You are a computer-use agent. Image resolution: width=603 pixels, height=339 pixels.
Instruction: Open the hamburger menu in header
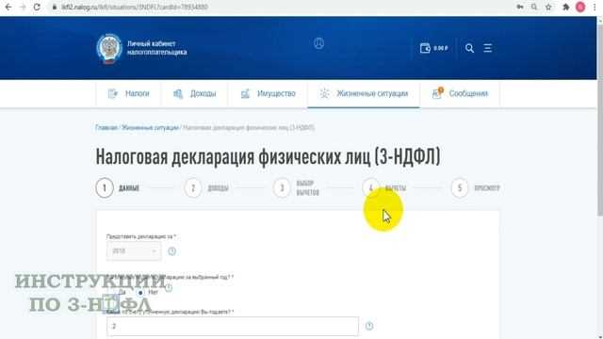488,48
